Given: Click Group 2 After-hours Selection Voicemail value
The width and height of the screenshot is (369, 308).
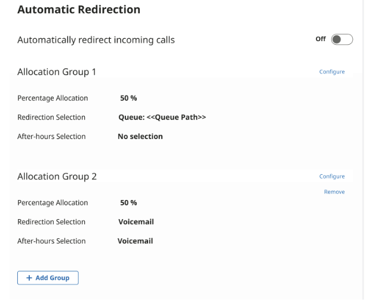Looking at the screenshot, I should [x=135, y=241].
